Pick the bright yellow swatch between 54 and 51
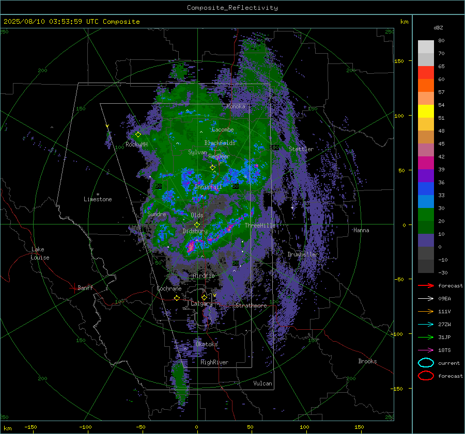This screenshot has width=465, height=434. [x=426, y=111]
